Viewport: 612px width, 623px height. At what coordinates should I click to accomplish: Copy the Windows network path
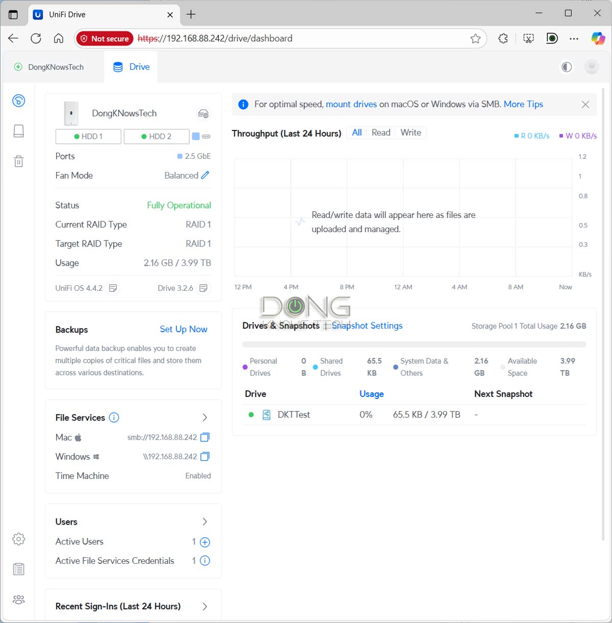(205, 456)
